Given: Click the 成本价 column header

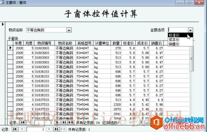Looking at the screenshot, I should (x=142, y=43).
